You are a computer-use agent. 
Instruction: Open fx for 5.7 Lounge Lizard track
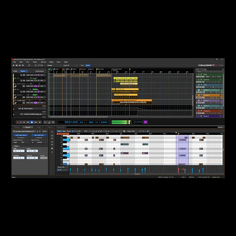click(x=39, y=103)
